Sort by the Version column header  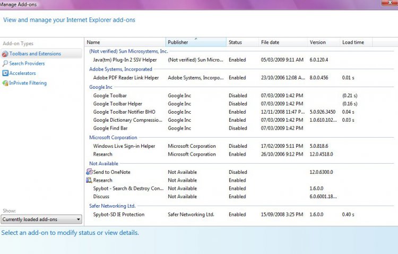point(324,42)
